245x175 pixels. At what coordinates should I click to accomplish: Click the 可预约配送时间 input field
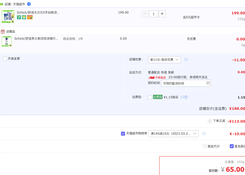click(186, 83)
